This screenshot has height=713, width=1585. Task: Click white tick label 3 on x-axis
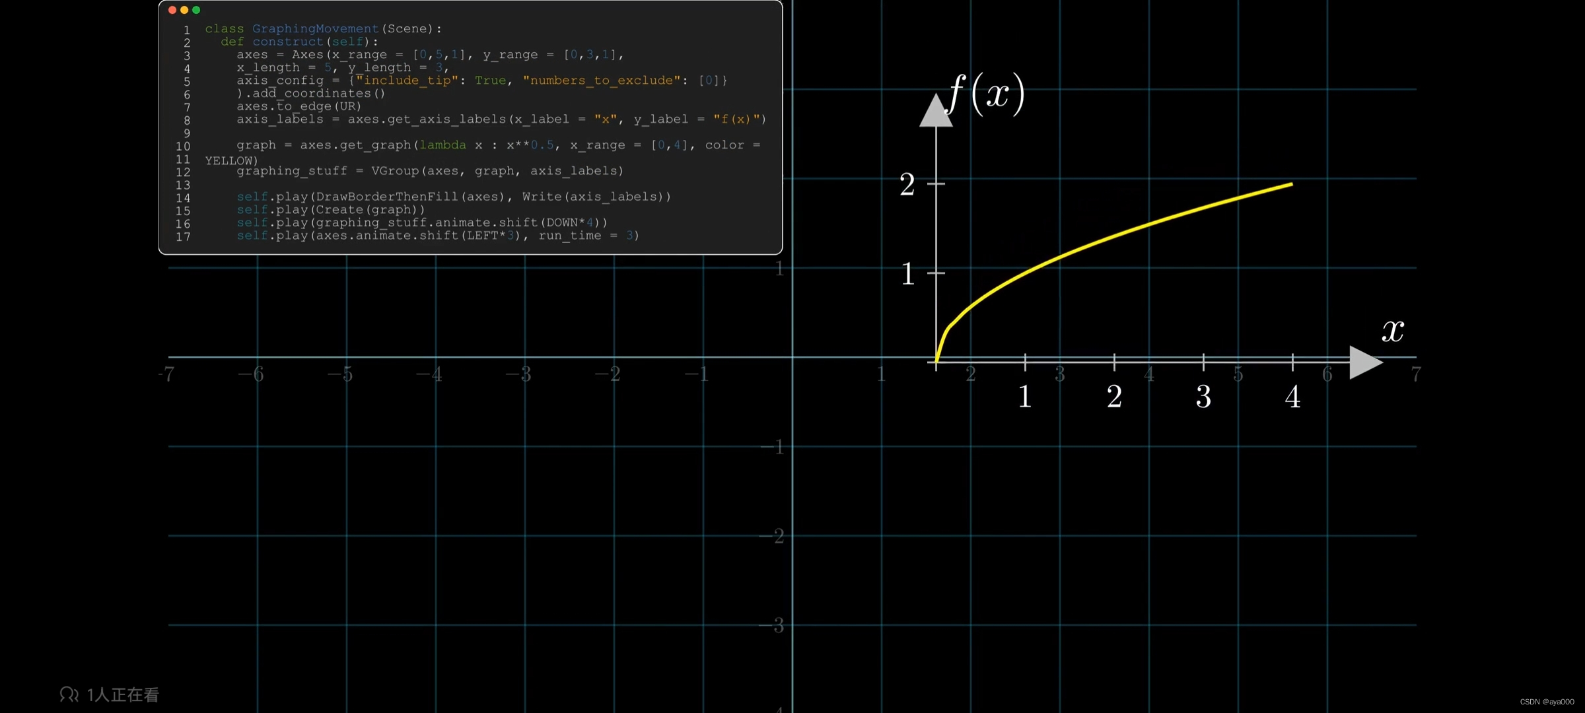click(x=1203, y=397)
